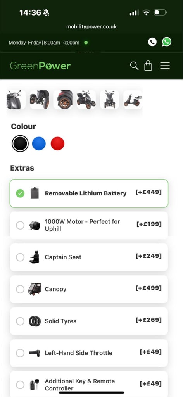
Task: Tap the phone call icon
Action: click(152, 42)
